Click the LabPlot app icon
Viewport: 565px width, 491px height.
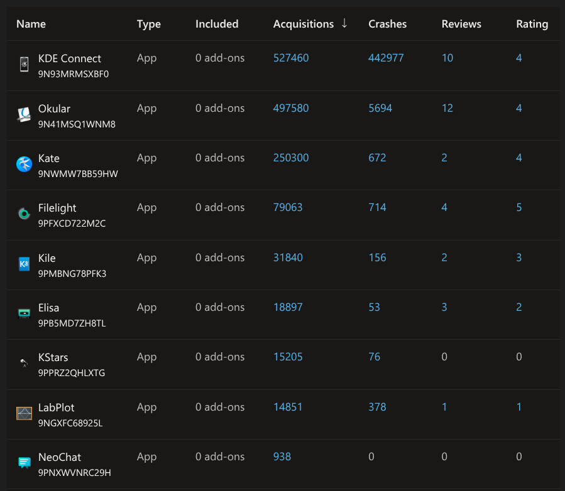click(x=24, y=413)
